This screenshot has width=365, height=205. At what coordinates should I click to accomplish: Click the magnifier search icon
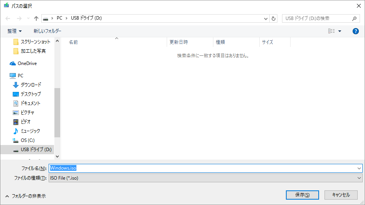[354, 18]
